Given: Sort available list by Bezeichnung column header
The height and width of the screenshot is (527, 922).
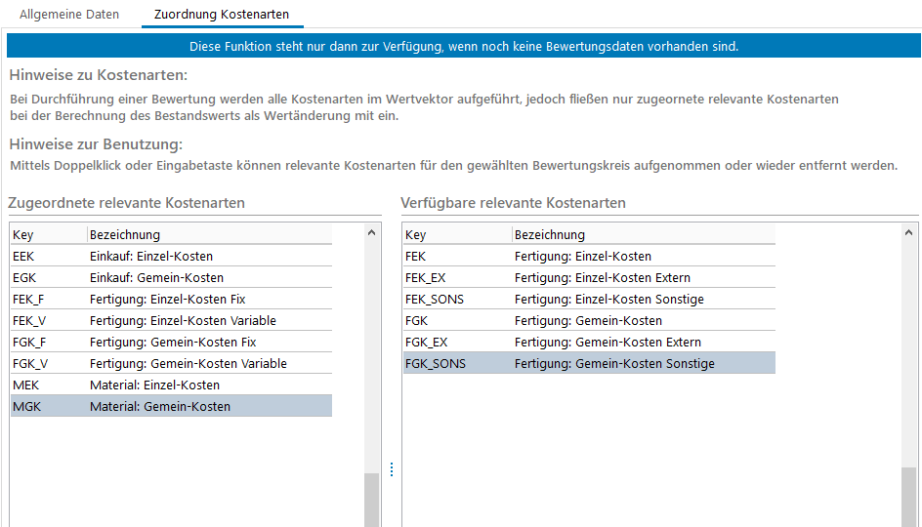Looking at the screenshot, I should (x=642, y=234).
